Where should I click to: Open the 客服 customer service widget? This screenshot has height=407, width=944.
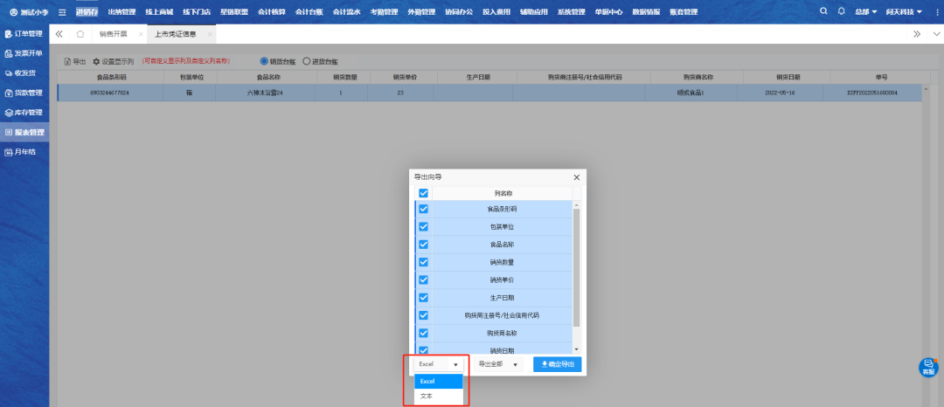pyautogui.click(x=927, y=367)
